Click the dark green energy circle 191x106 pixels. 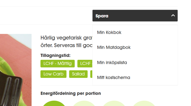53,103
